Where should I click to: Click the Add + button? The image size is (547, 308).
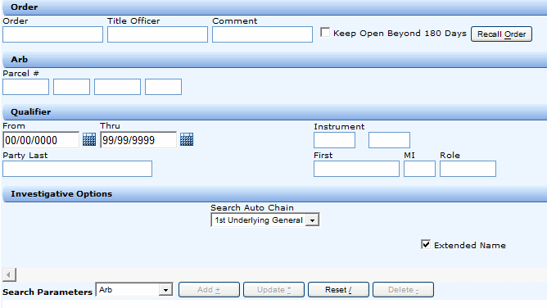pos(209,290)
